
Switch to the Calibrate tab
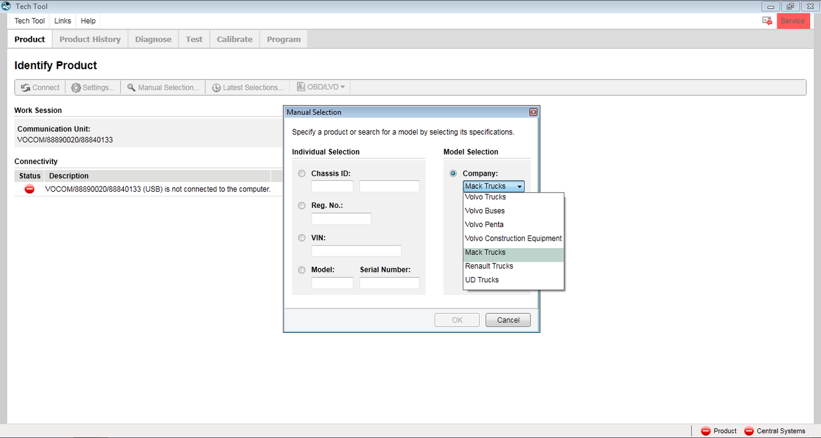tap(235, 39)
